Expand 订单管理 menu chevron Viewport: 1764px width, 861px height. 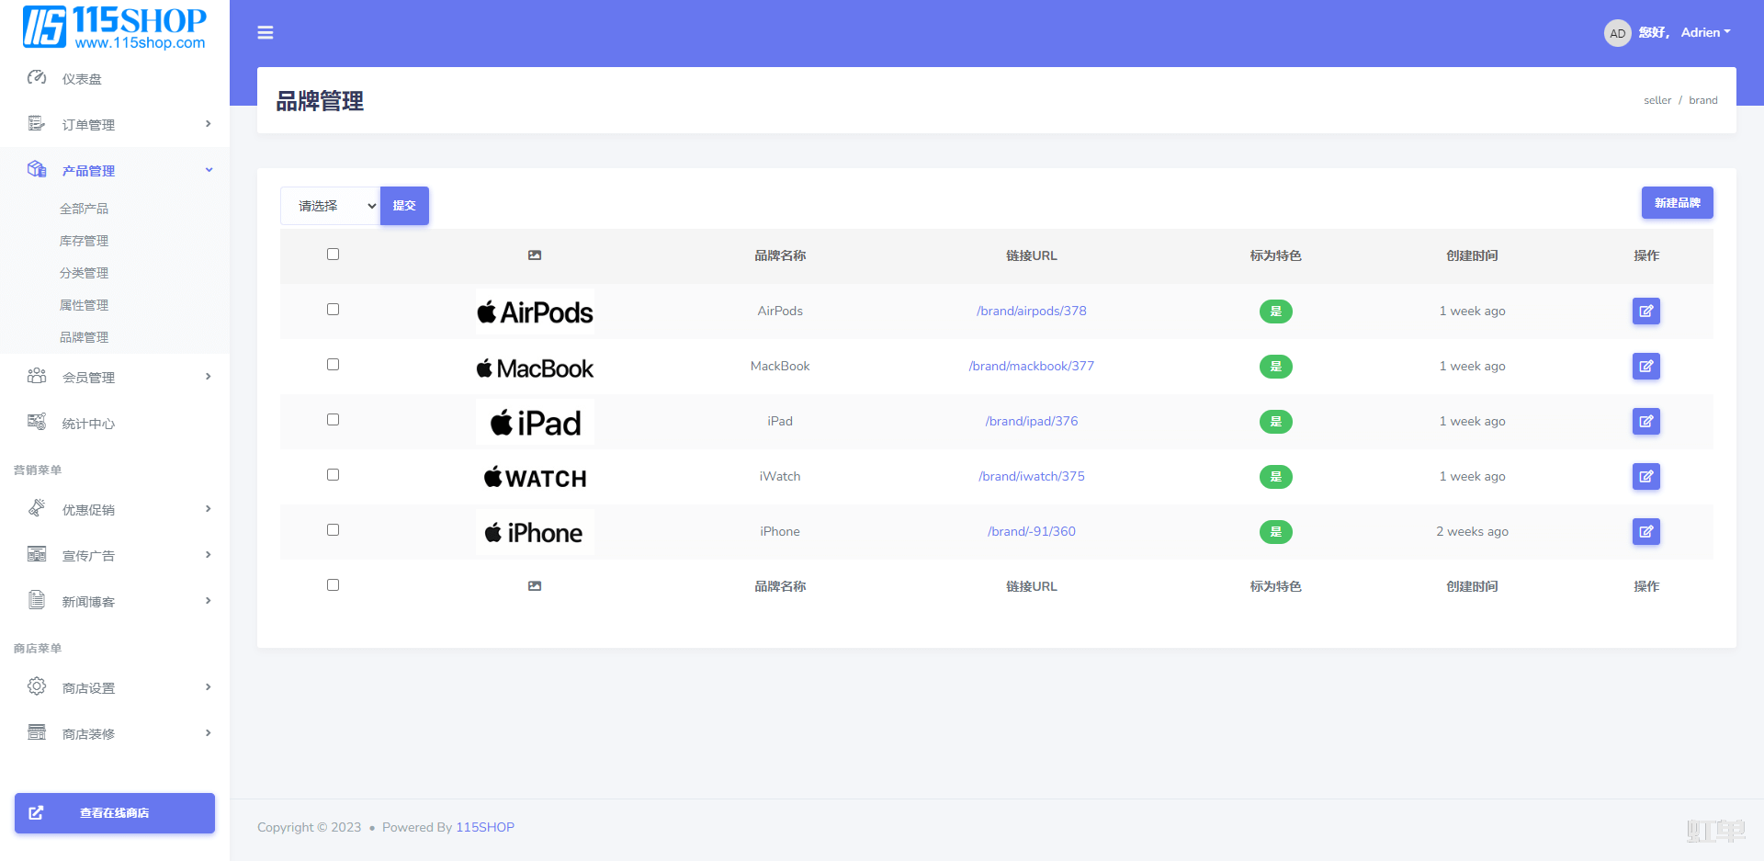pyautogui.click(x=209, y=124)
